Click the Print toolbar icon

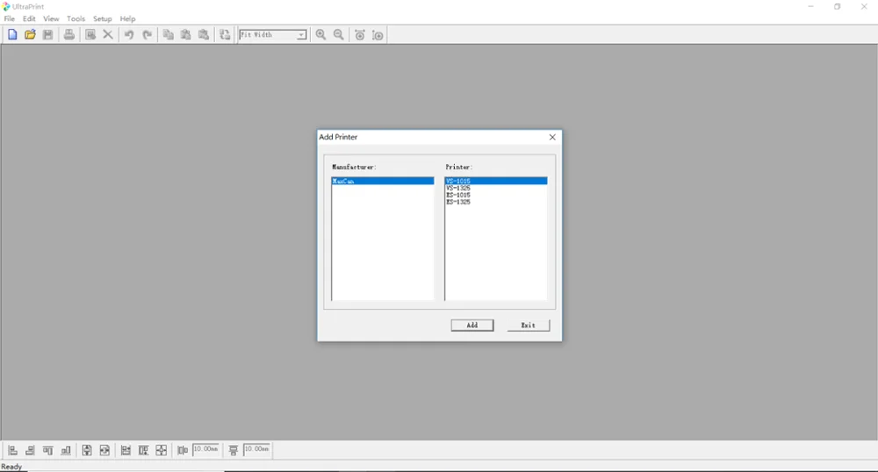(68, 35)
